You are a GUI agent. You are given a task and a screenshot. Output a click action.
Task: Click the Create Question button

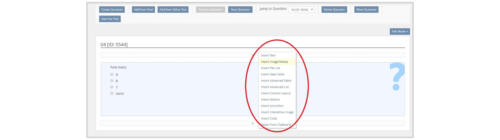click(112, 10)
